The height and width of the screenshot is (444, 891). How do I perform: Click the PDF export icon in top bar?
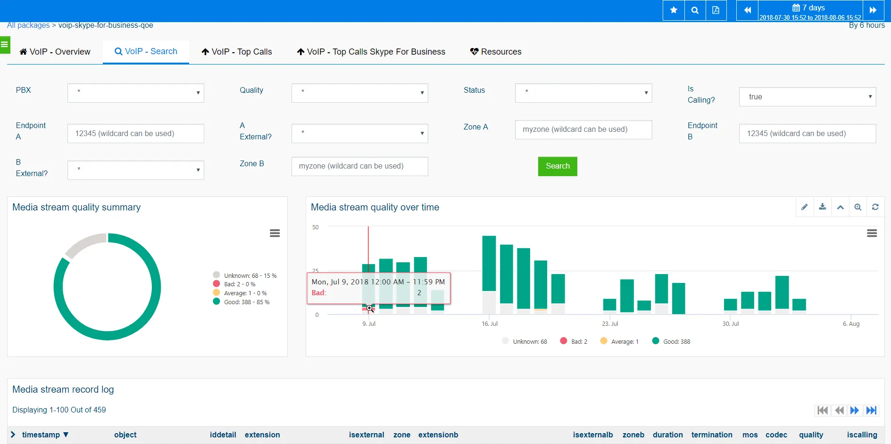point(716,10)
